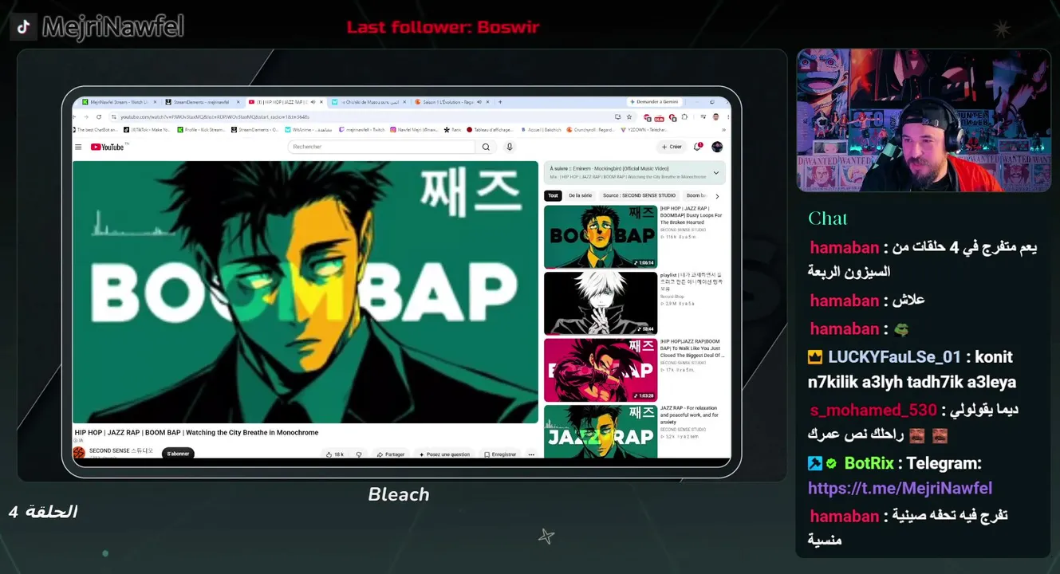This screenshot has height=574, width=1060.
Task: Open the Chrome profile icon in the toolbar
Action: (x=715, y=116)
